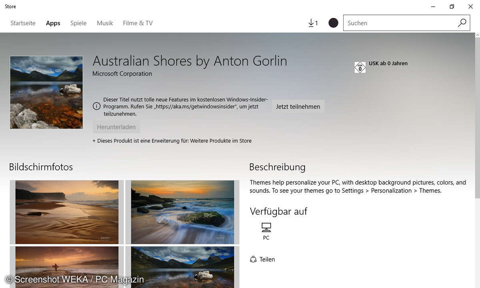Click the vertical scrollbar thumb
Screen dimensions: 480x288
[x=477, y=118]
